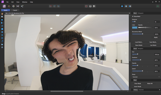Image resolution: width=161 pixels, height=95 pixels.
Task: Open the blue mesh Color swatch
Action: (x=135, y=28)
